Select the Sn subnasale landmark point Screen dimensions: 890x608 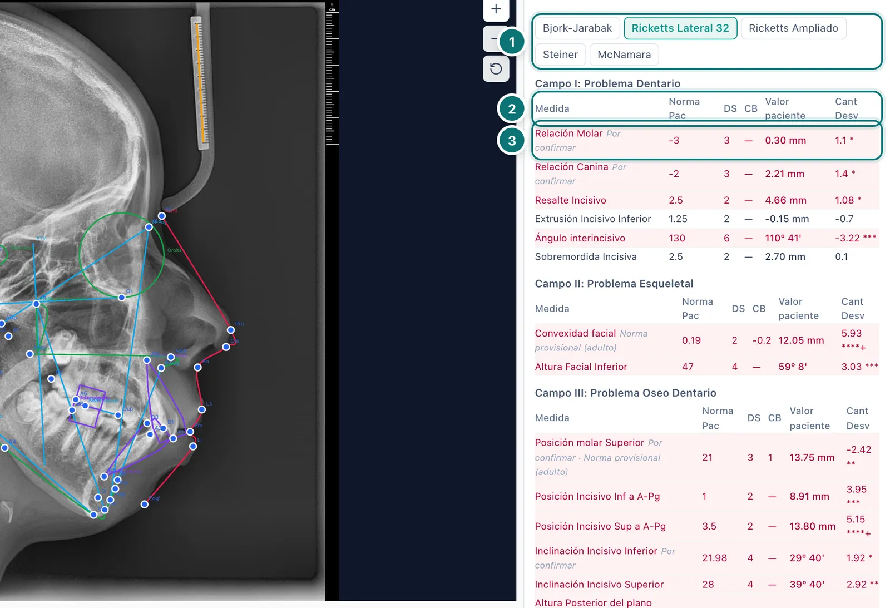coord(197,367)
